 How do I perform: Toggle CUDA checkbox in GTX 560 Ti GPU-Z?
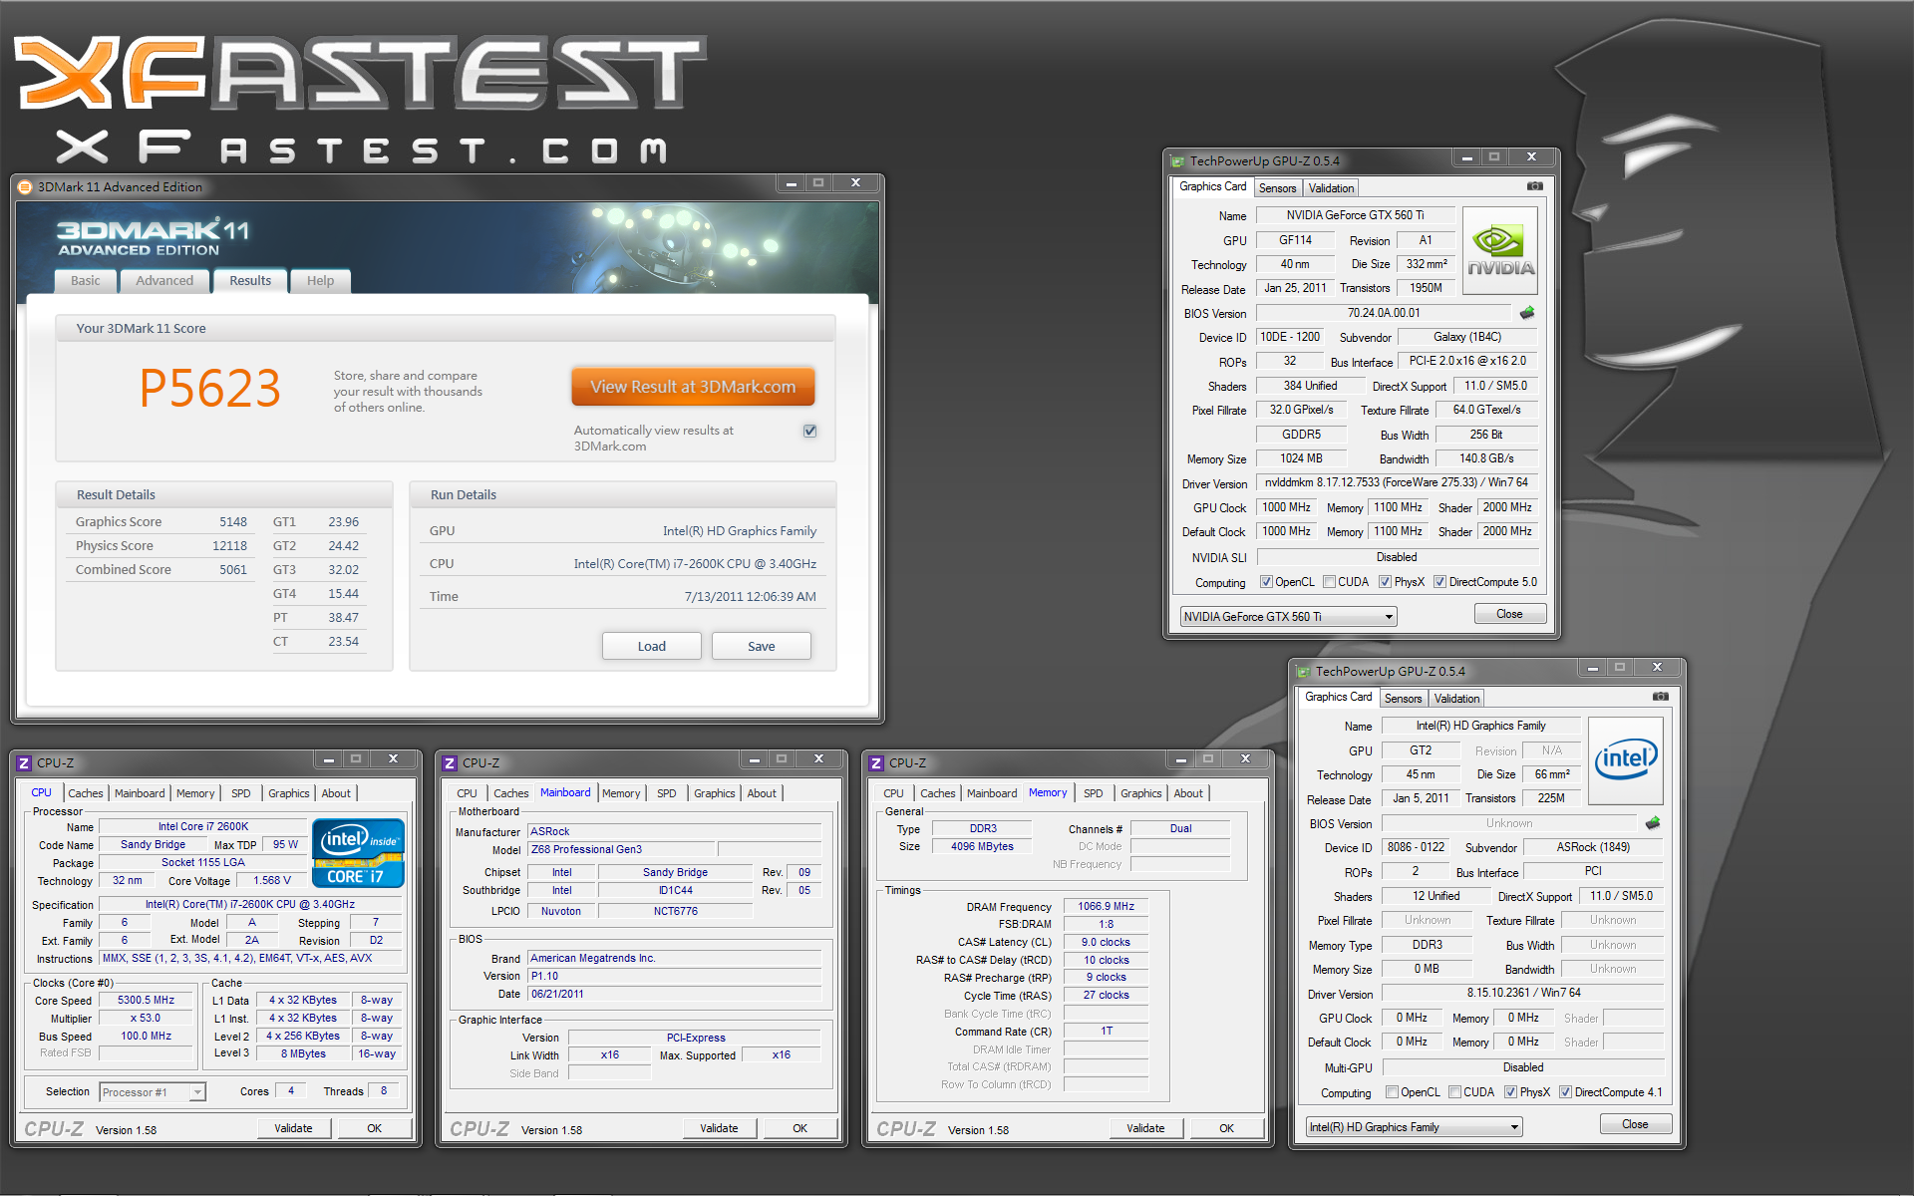pyautogui.click(x=1329, y=582)
